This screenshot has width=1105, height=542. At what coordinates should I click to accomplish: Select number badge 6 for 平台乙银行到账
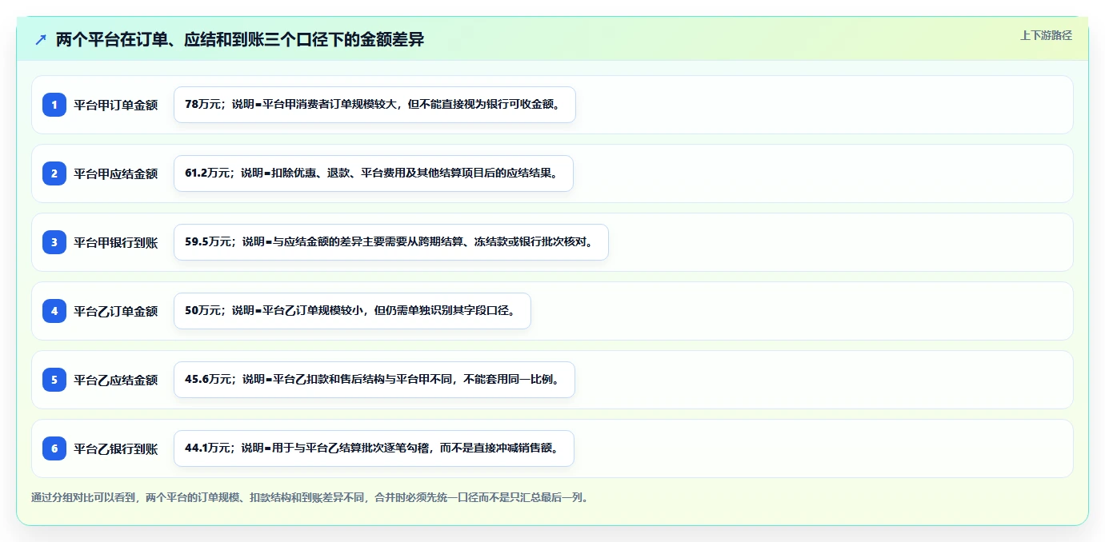coord(54,448)
